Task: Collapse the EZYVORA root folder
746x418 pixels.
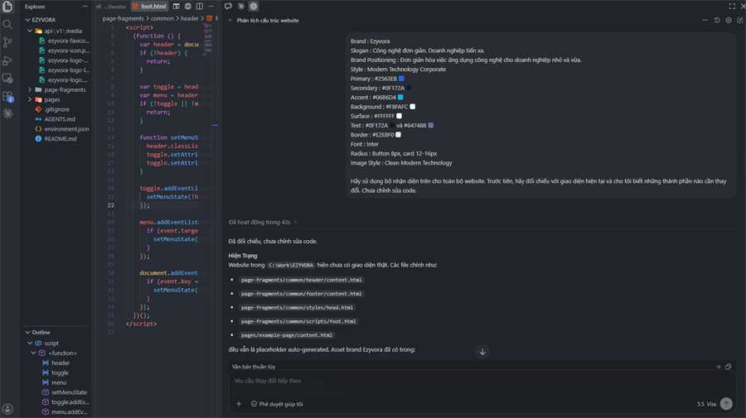Action: (x=27, y=20)
